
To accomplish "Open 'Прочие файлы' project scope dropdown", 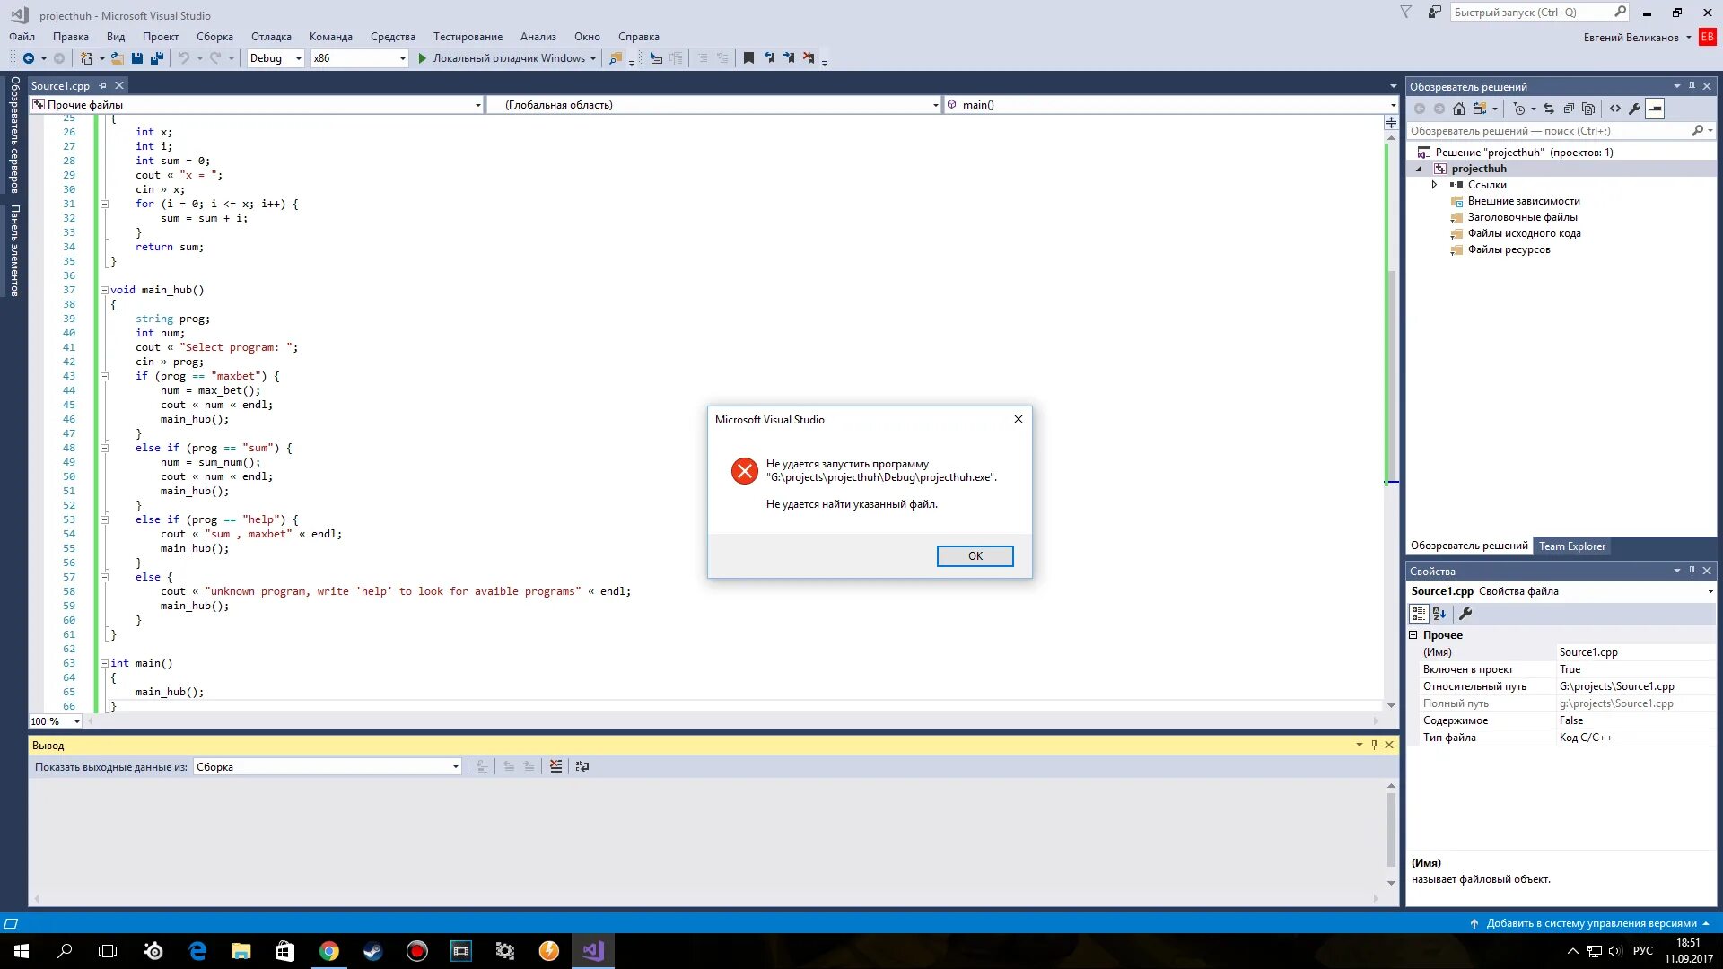I will point(477,105).
